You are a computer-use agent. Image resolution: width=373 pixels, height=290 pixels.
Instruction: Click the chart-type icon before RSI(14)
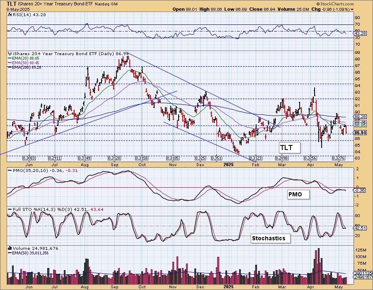click(x=10, y=15)
